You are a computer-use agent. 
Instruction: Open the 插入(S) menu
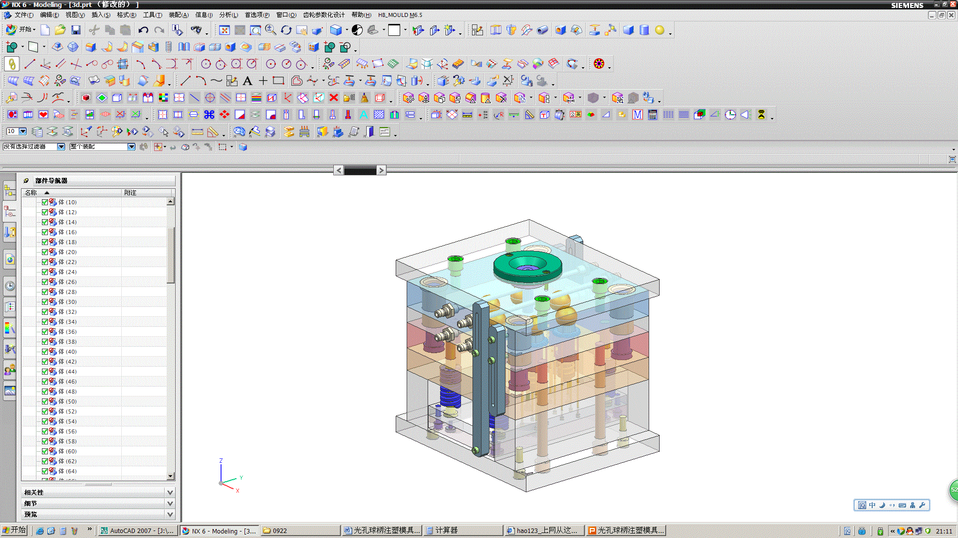(x=101, y=15)
